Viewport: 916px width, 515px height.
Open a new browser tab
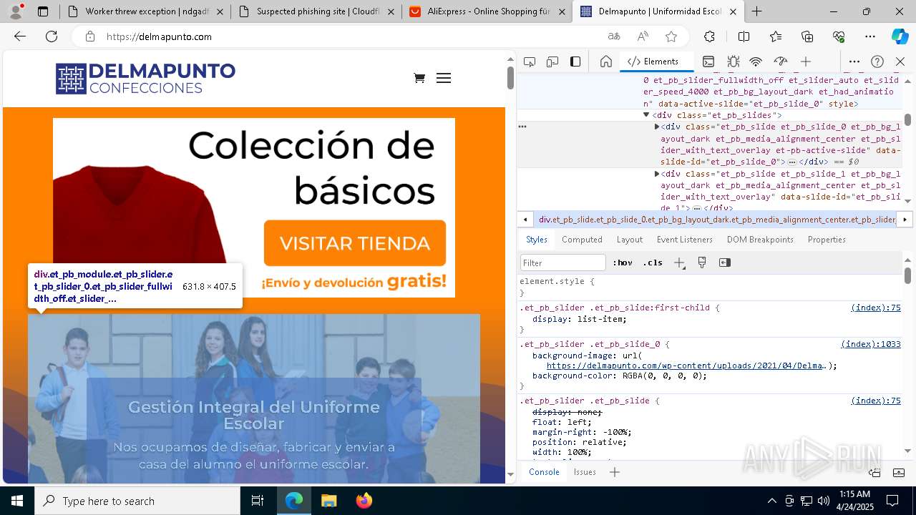coord(756,11)
